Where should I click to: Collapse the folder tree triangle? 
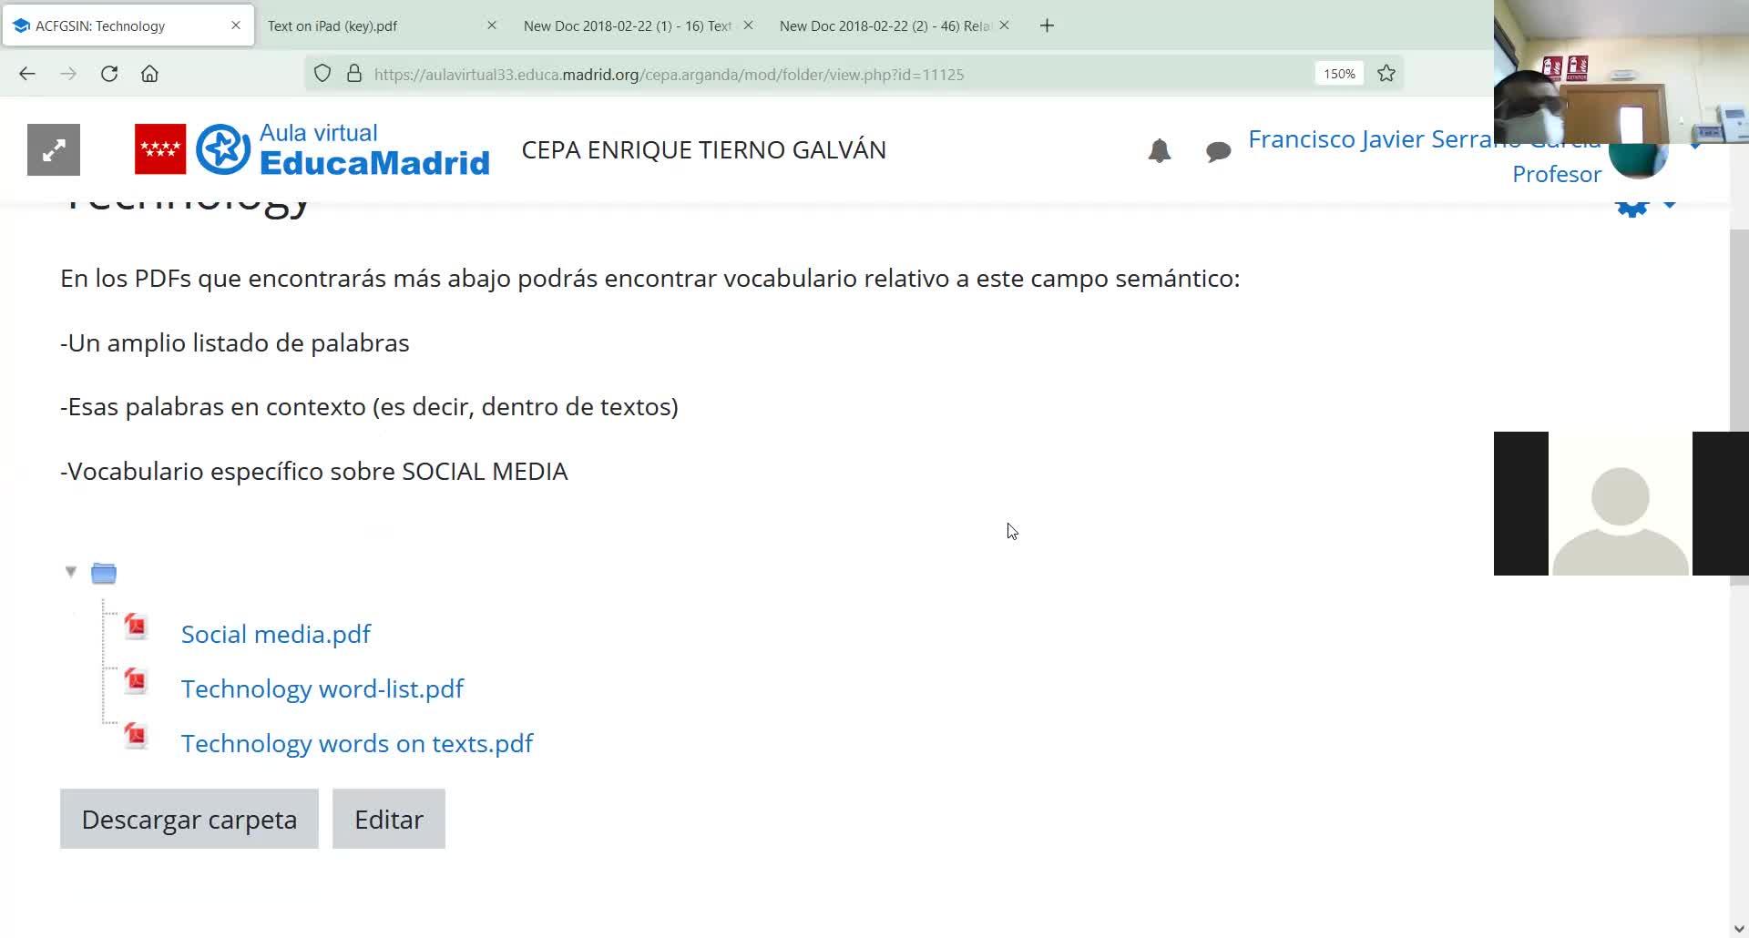click(x=70, y=572)
